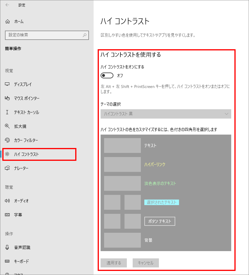Click the first 選択されたテキスト color swatch
This screenshot has width=249, height=275.
click(x=112, y=202)
